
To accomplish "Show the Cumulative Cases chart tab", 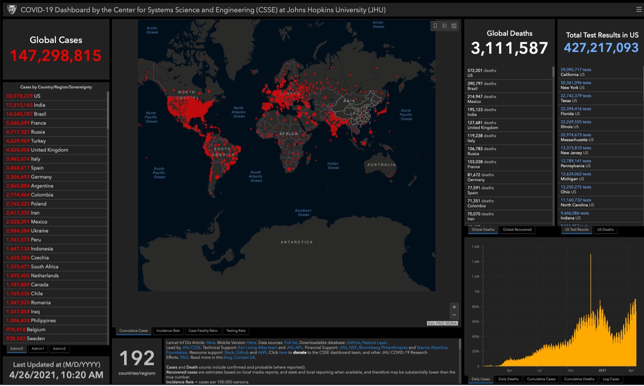I will tap(541, 379).
